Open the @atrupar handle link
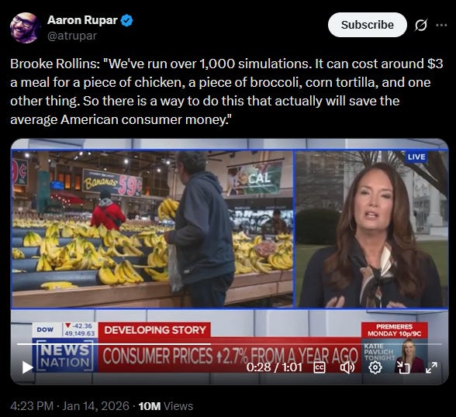 [72, 36]
